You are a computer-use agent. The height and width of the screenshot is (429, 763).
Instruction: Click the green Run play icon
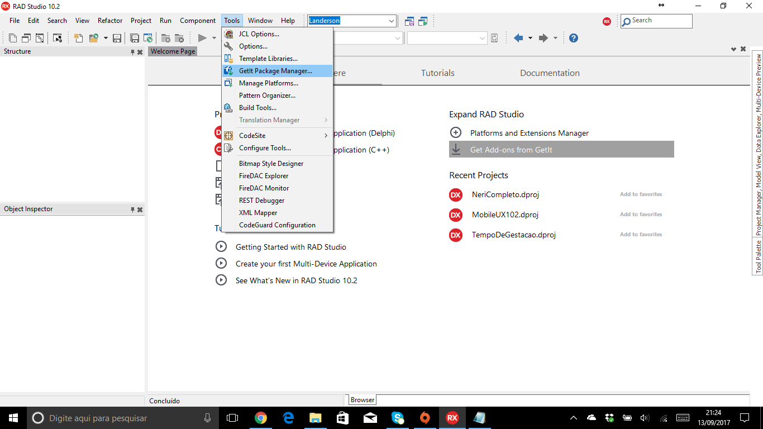(x=202, y=38)
